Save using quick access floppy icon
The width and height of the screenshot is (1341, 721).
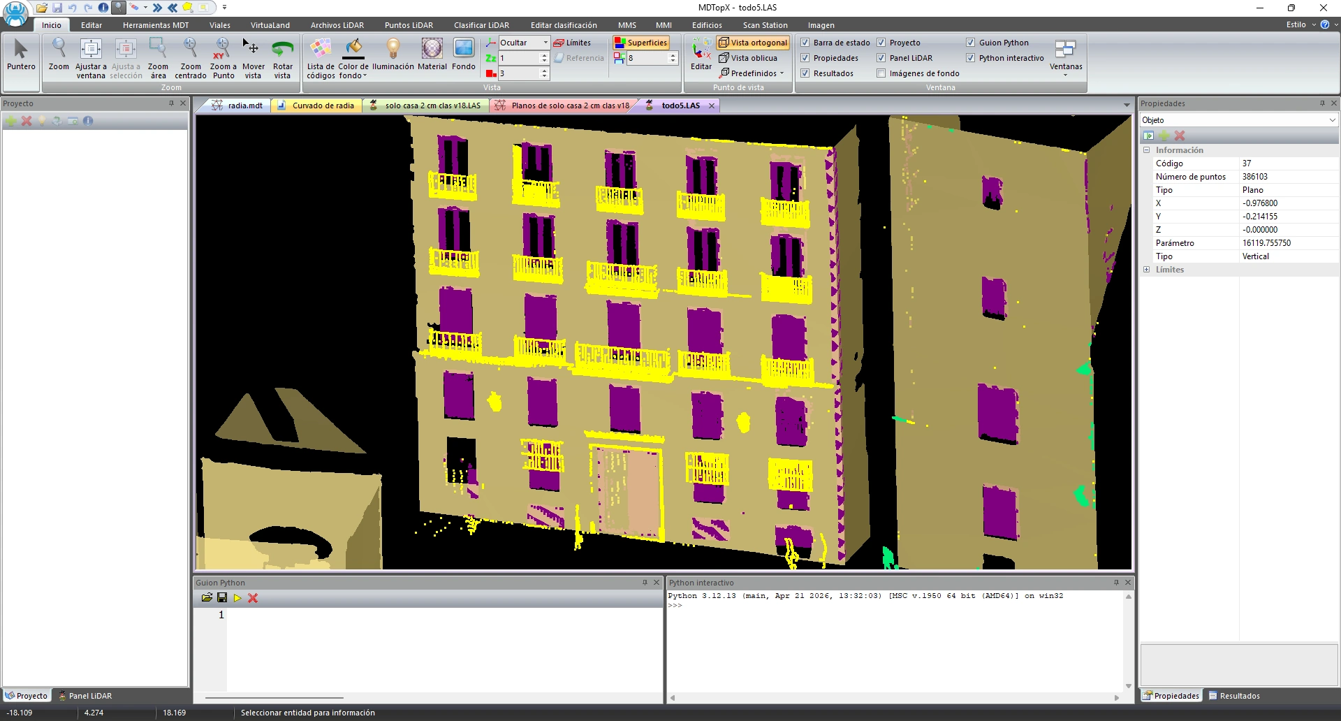point(57,8)
